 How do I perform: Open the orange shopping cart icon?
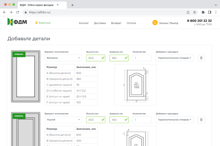[x=155, y=23]
